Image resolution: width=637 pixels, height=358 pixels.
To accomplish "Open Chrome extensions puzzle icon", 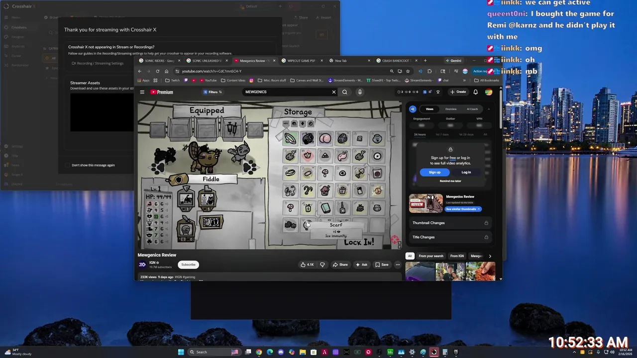I will [x=429, y=71].
